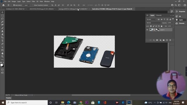Open the search icon at top right
The width and height of the screenshot is (187, 105).
tap(176, 5)
